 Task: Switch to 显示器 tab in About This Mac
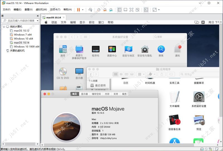pos(84,94)
